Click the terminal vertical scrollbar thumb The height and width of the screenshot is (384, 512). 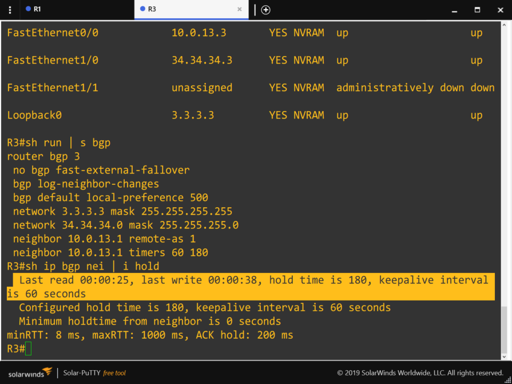coord(504,331)
